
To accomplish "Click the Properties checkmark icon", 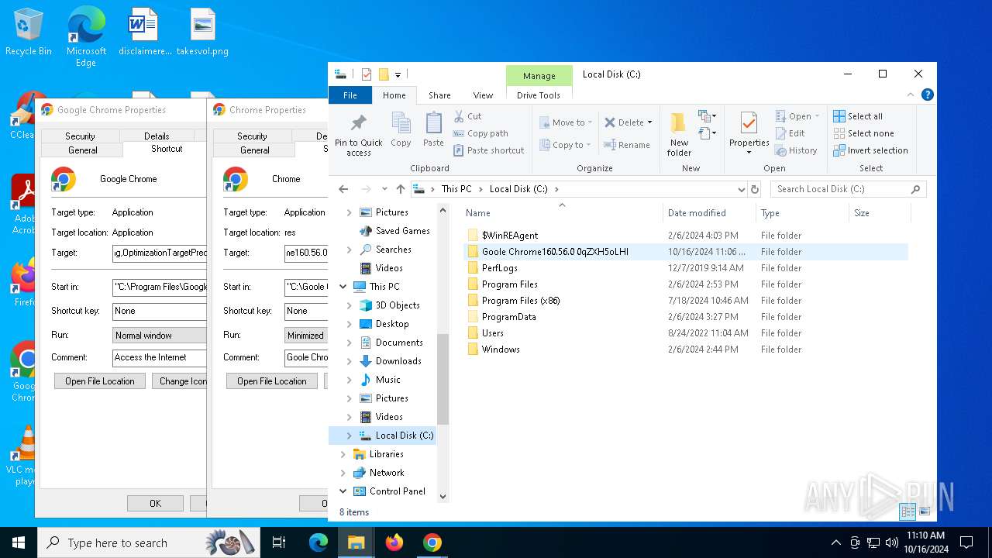I will click(x=749, y=122).
